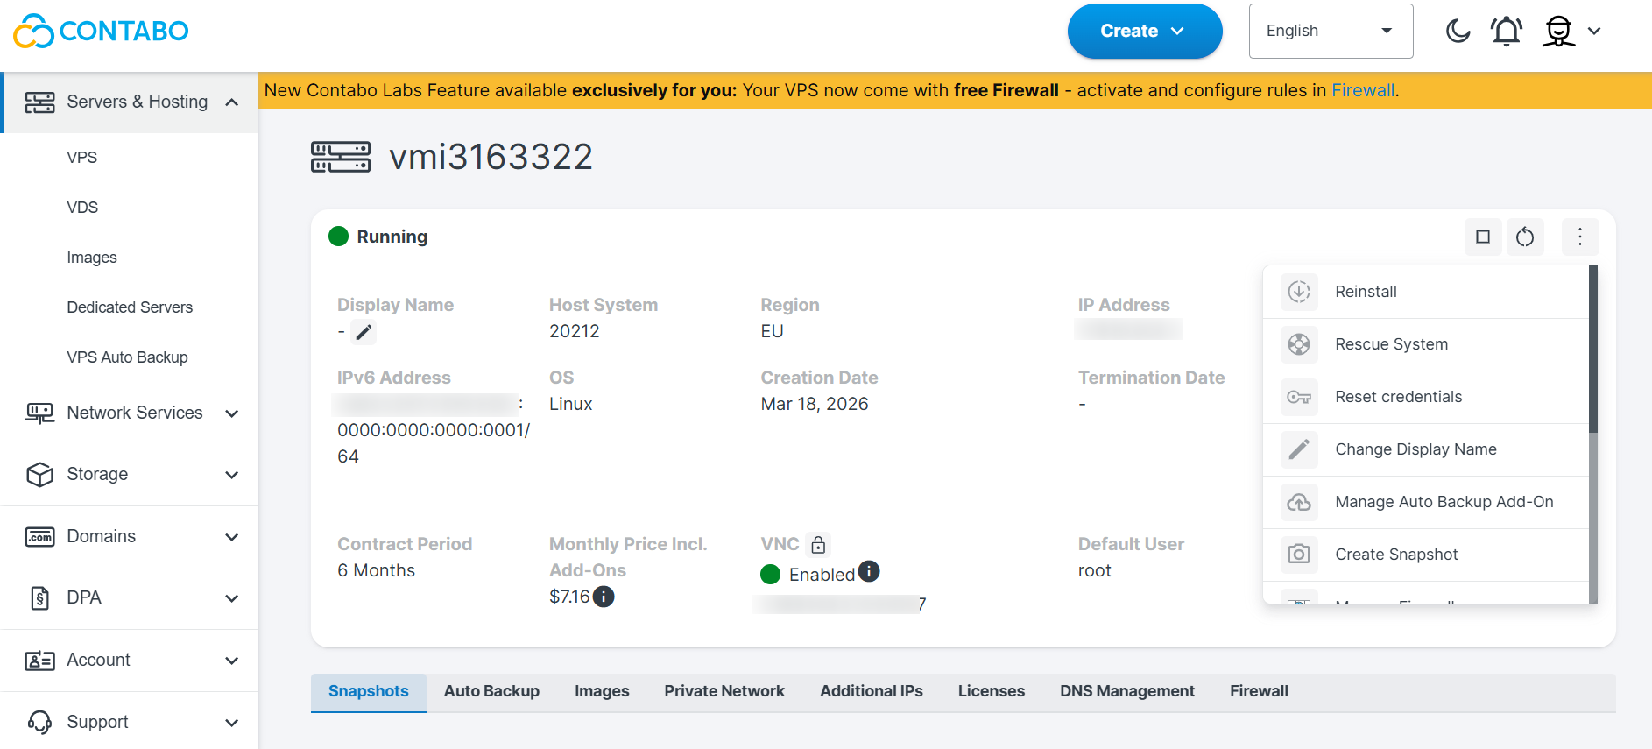Click the Servers & Hosting server icon
This screenshot has height=749, width=1652.
pos(39,102)
